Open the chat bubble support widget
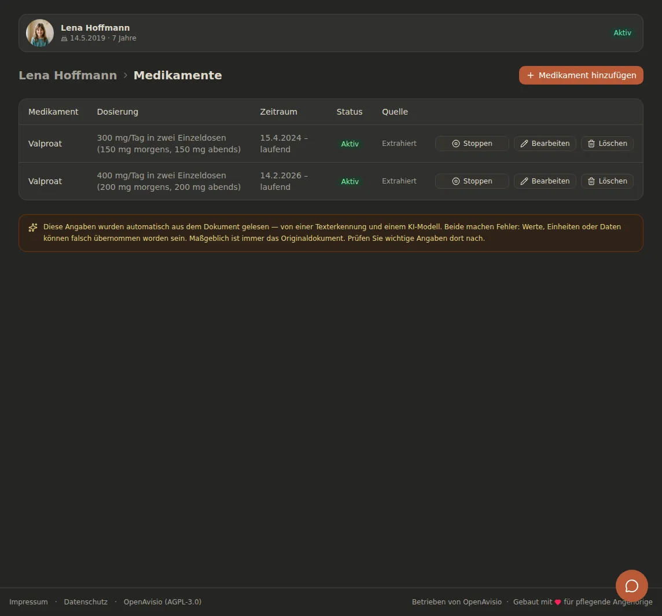 pos(631,586)
